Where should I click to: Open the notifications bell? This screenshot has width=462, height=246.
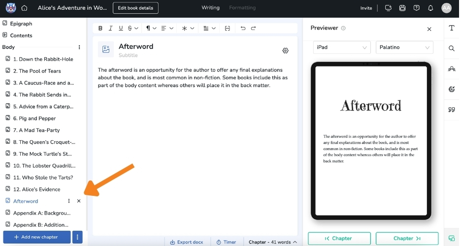click(430, 8)
